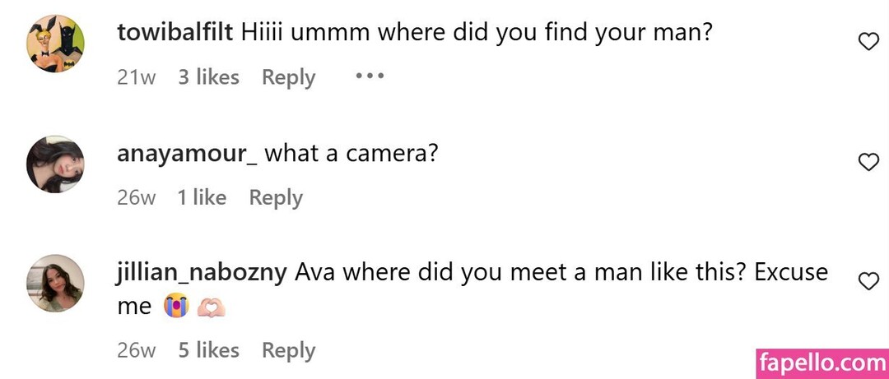Visit the towibalfilt username link
Image resolution: width=889 pixels, height=379 pixels.
175,33
